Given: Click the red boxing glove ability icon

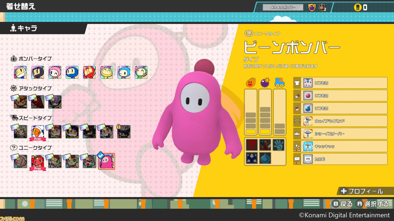Looking at the screenshot, I should click(252, 145).
